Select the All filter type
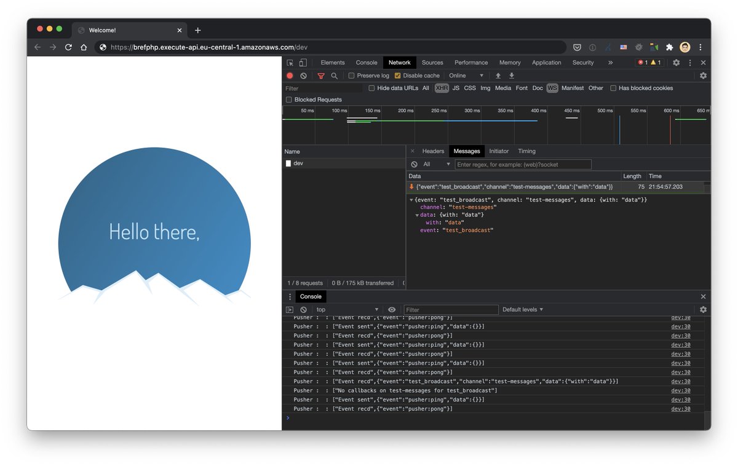Screen dimensions: 738x466 coord(426,89)
